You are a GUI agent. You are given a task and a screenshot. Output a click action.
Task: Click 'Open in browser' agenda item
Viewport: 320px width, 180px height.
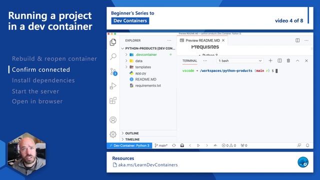click(x=37, y=101)
